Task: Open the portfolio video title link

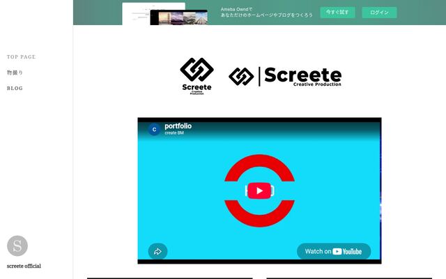Action: [178, 126]
